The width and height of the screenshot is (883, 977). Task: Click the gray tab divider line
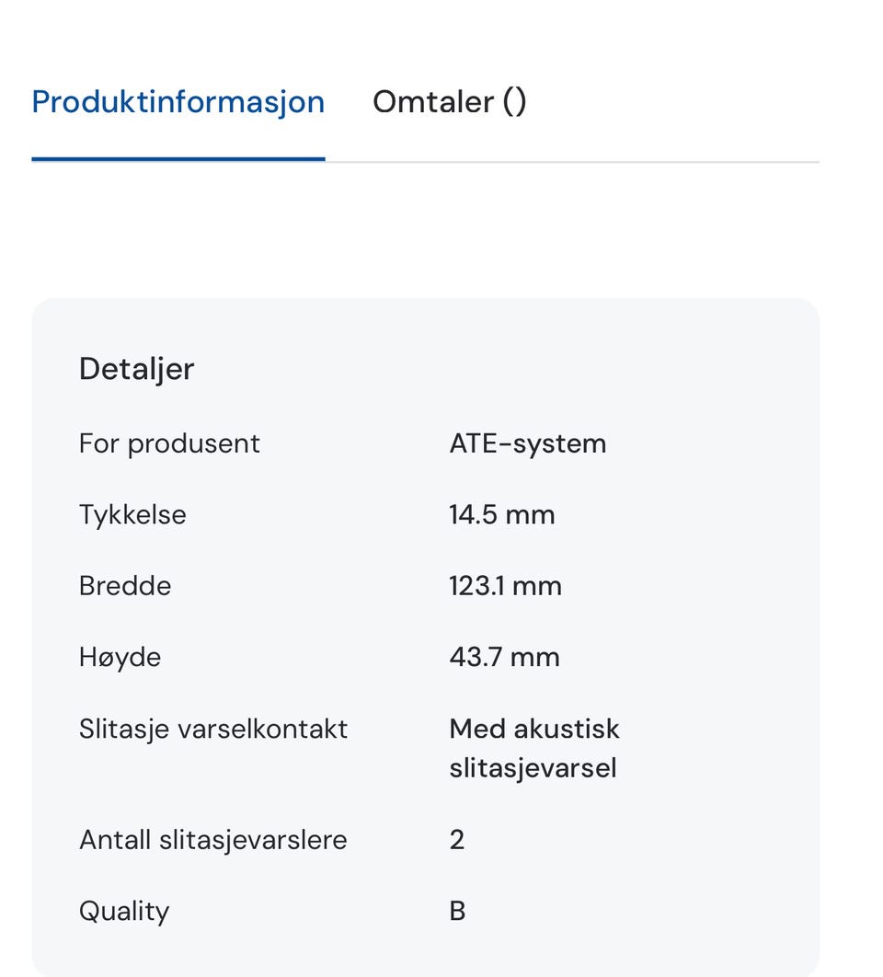pyautogui.click(x=572, y=162)
